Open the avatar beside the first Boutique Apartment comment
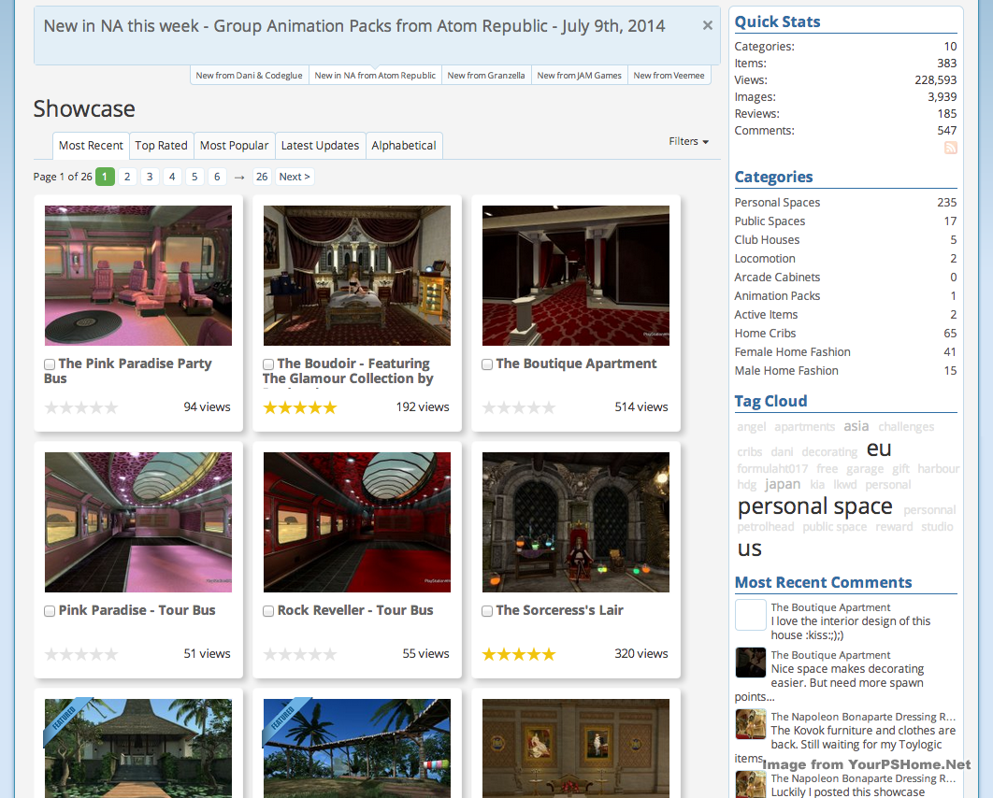 point(751,615)
